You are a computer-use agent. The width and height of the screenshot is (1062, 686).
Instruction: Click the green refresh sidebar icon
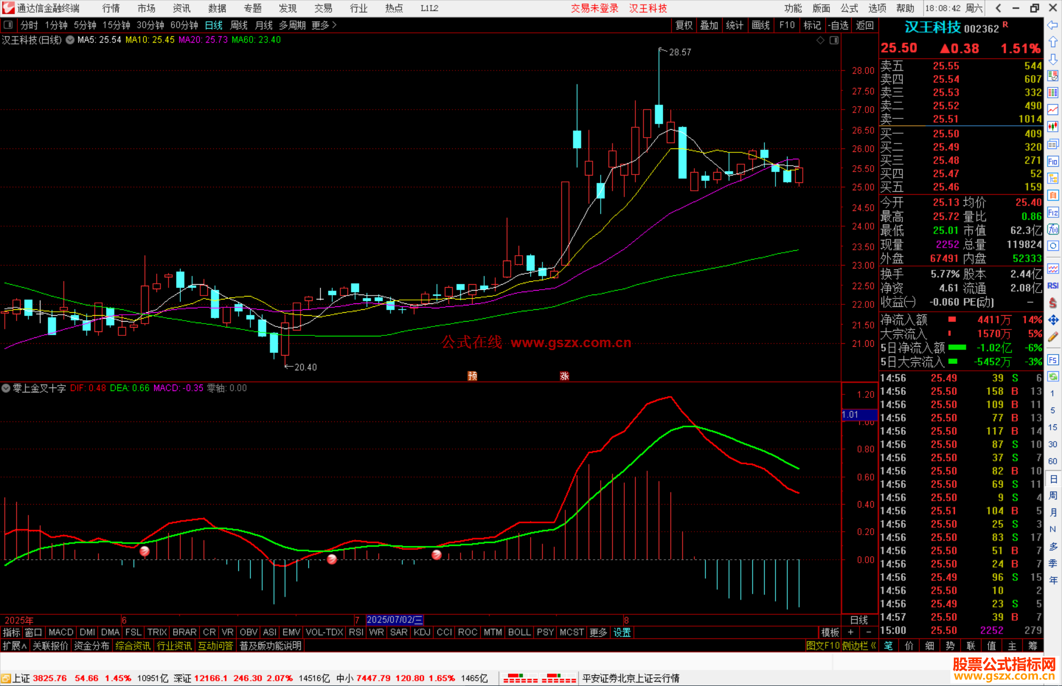pyautogui.click(x=1053, y=377)
